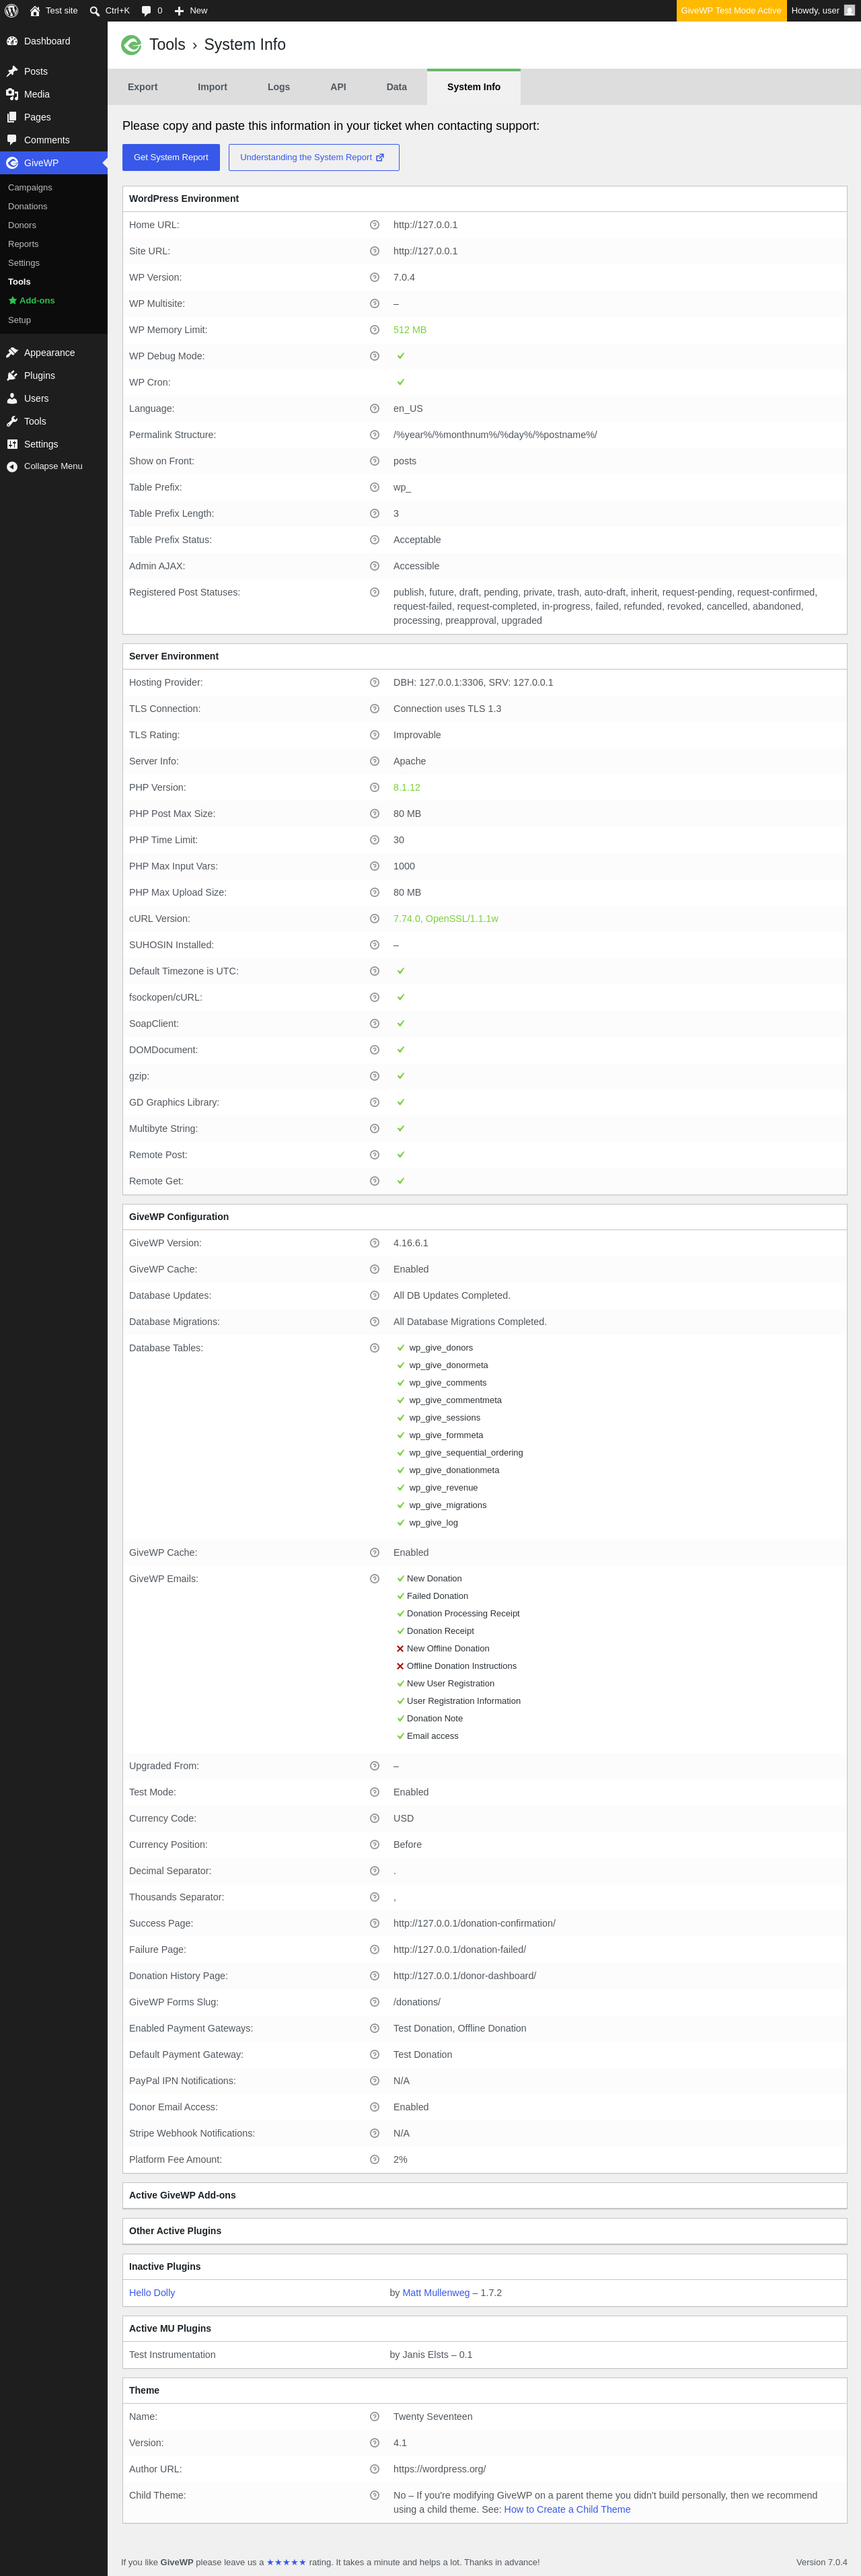
Task: Click the Media icon in sidebar
Action: (x=12, y=94)
